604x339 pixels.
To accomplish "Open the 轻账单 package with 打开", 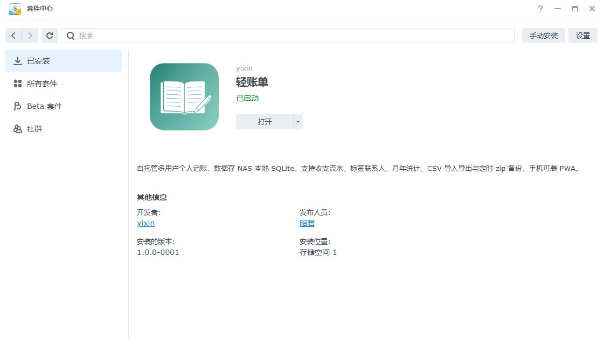I will tap(265, 122).
